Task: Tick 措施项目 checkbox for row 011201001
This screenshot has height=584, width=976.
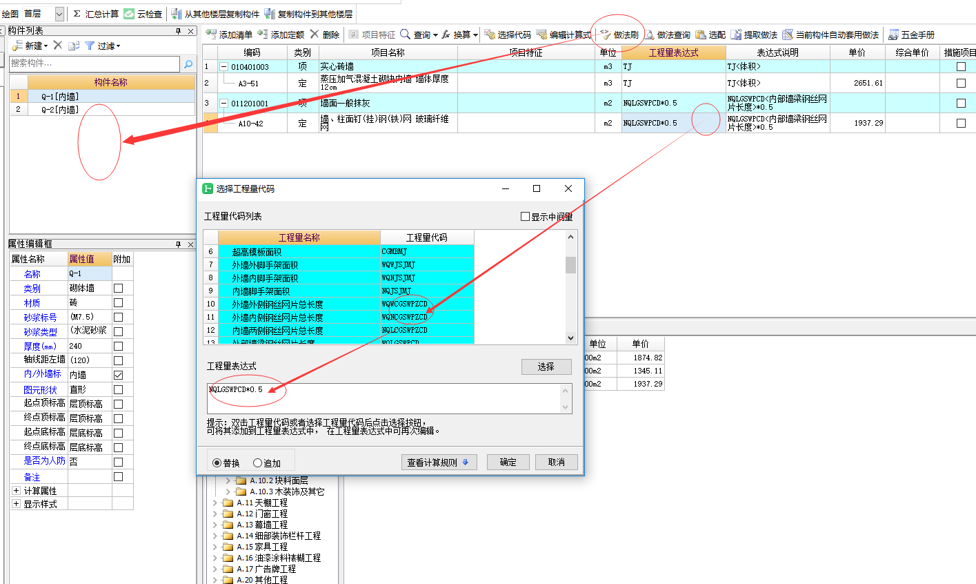Action: click(x=961, y=104)
